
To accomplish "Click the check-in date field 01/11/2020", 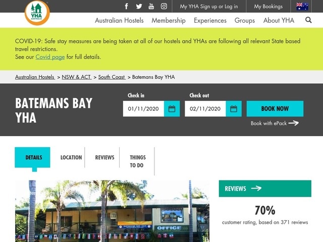I will pyautogui.click(x=143, y=109).
